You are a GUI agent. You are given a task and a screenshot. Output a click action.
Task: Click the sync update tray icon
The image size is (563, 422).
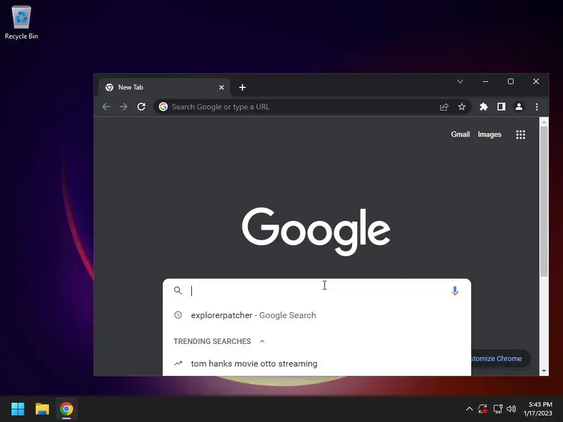click(483, 409)
